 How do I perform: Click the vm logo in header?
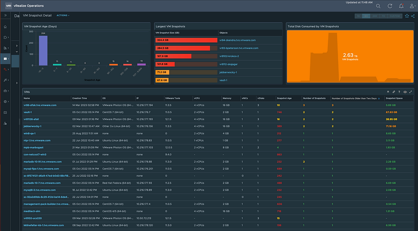tap(8, 5)
